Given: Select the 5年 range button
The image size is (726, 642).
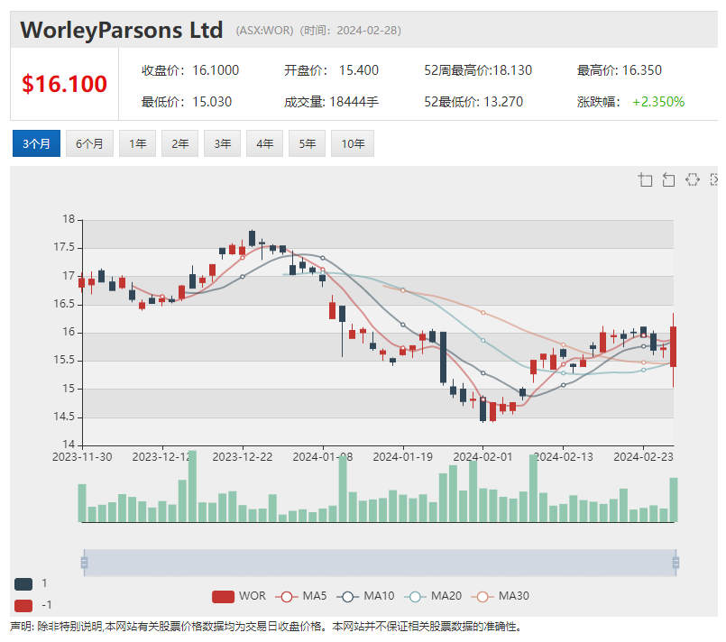Looking at the screenshot, I should 307,143.
